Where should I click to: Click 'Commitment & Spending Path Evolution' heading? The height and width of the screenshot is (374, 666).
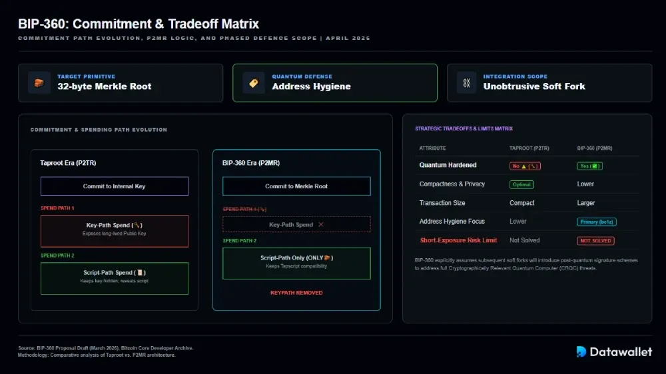99,130
